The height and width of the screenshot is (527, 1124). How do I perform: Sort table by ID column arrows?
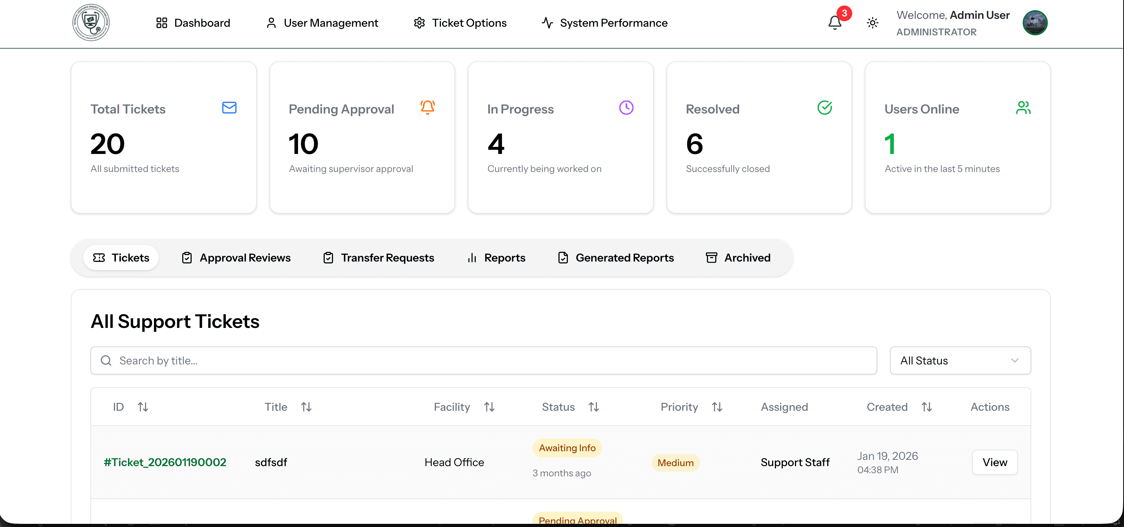click(143, 407)
